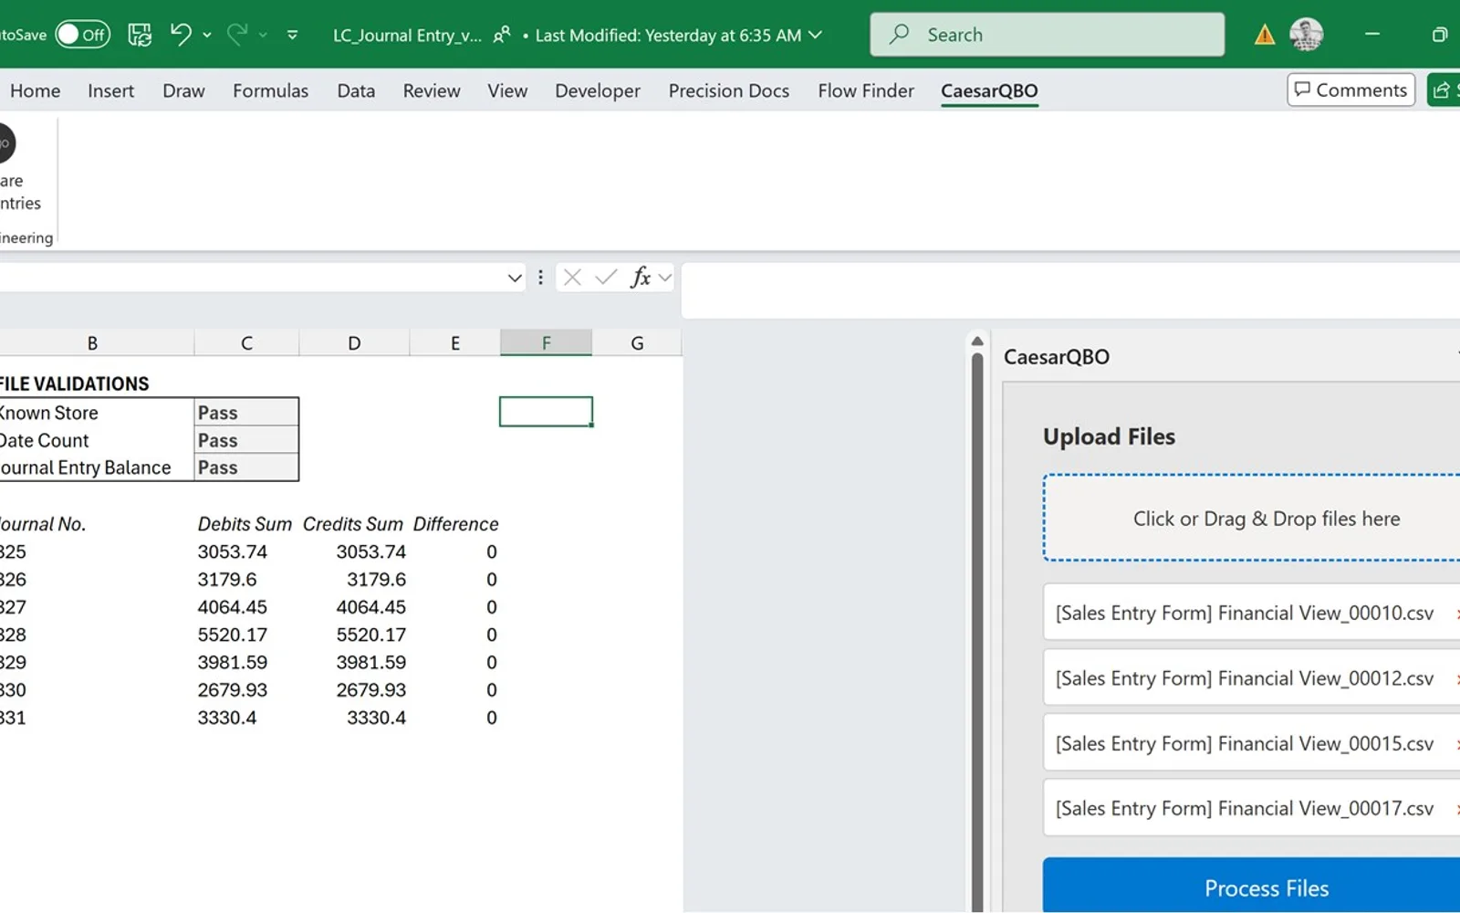Click the Financial View_00012.csv file entry

[1251, 678]
